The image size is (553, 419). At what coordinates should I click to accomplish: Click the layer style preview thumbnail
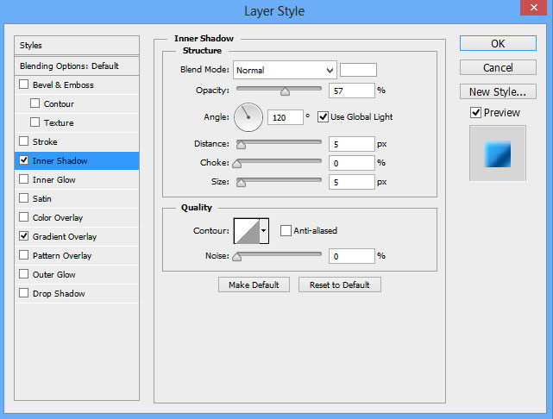(497, 153)
